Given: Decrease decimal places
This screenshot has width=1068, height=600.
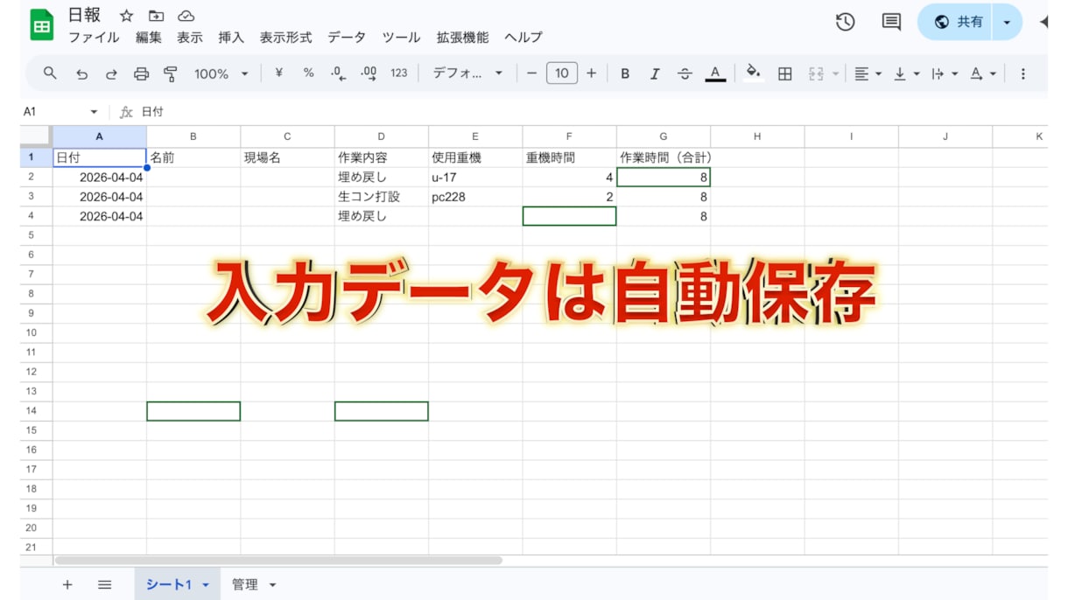Looking at the screenshot, I should click(338, 73).
